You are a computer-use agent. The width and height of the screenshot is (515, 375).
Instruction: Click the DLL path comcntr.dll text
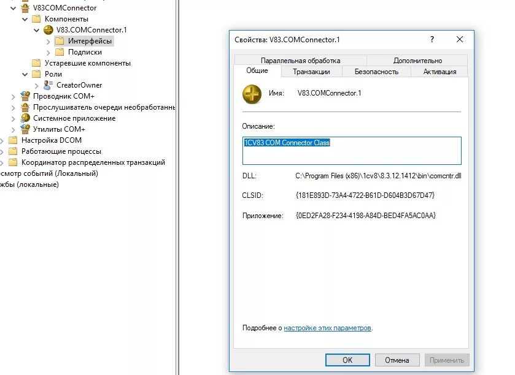point(378,176)
